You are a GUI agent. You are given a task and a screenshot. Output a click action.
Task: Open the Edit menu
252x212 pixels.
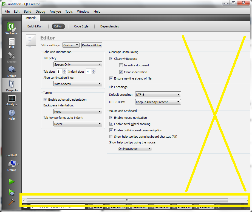[17, 12]
